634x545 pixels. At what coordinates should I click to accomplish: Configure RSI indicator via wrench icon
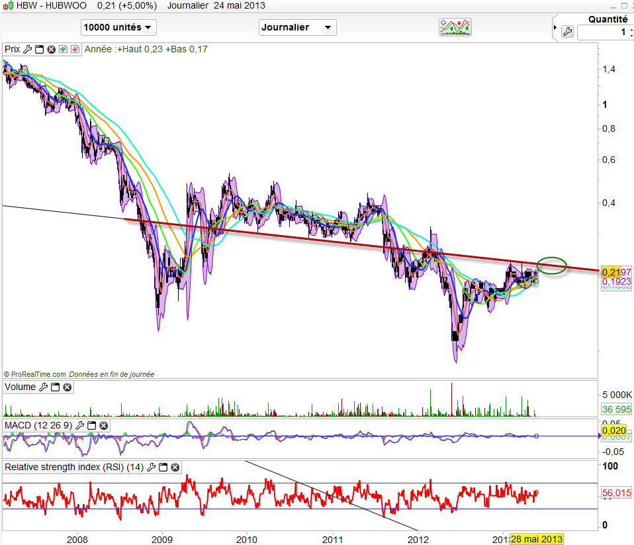[x=152, y=468]
